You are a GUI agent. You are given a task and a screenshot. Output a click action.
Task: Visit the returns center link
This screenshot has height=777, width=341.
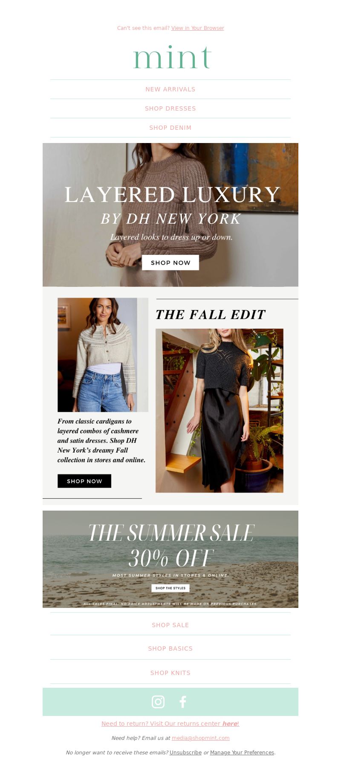coord(170,724)
